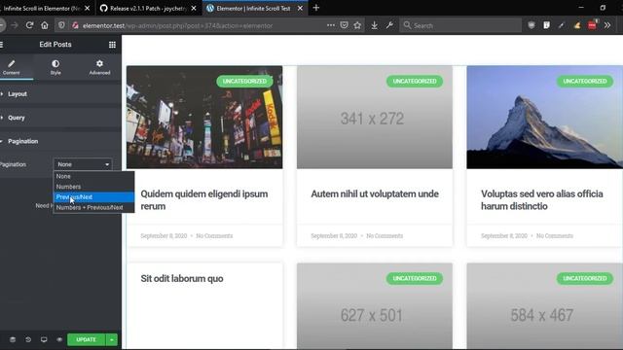This screenshot has width=623, height=350.
Task: Open the Elementor widgets grid icon
Action: pyautogui.click(x=112, y=45)
